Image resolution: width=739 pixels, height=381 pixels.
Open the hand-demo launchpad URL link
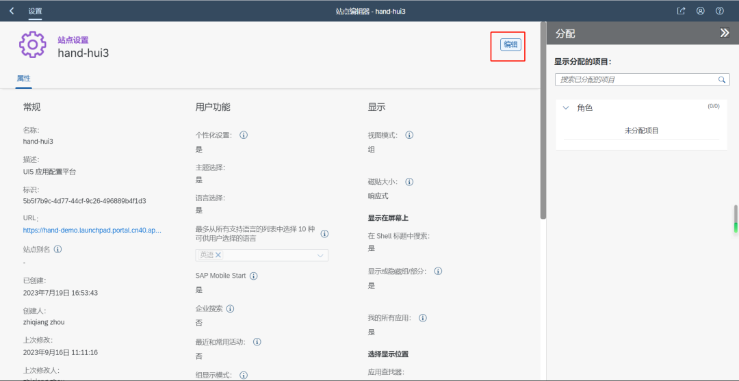point(92,231)
